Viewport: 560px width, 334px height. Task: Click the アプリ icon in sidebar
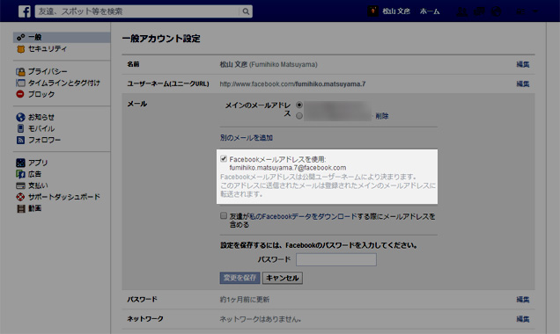[21, 163]
